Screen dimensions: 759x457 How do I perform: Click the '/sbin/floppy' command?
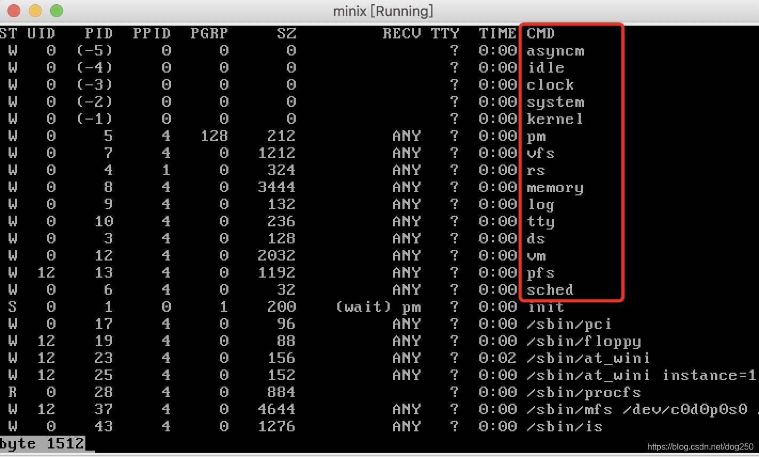(584, 341)
